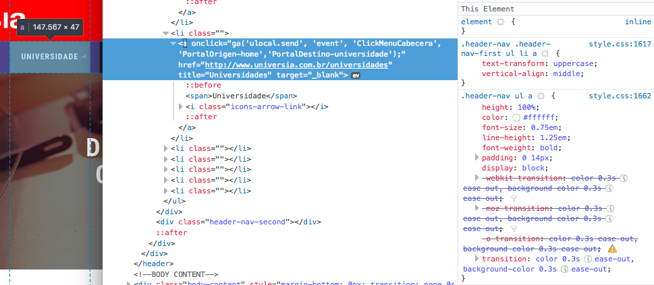654x285 pixels.
Task: Select the ::before pseudo-element node
Action: coord(204,86)
